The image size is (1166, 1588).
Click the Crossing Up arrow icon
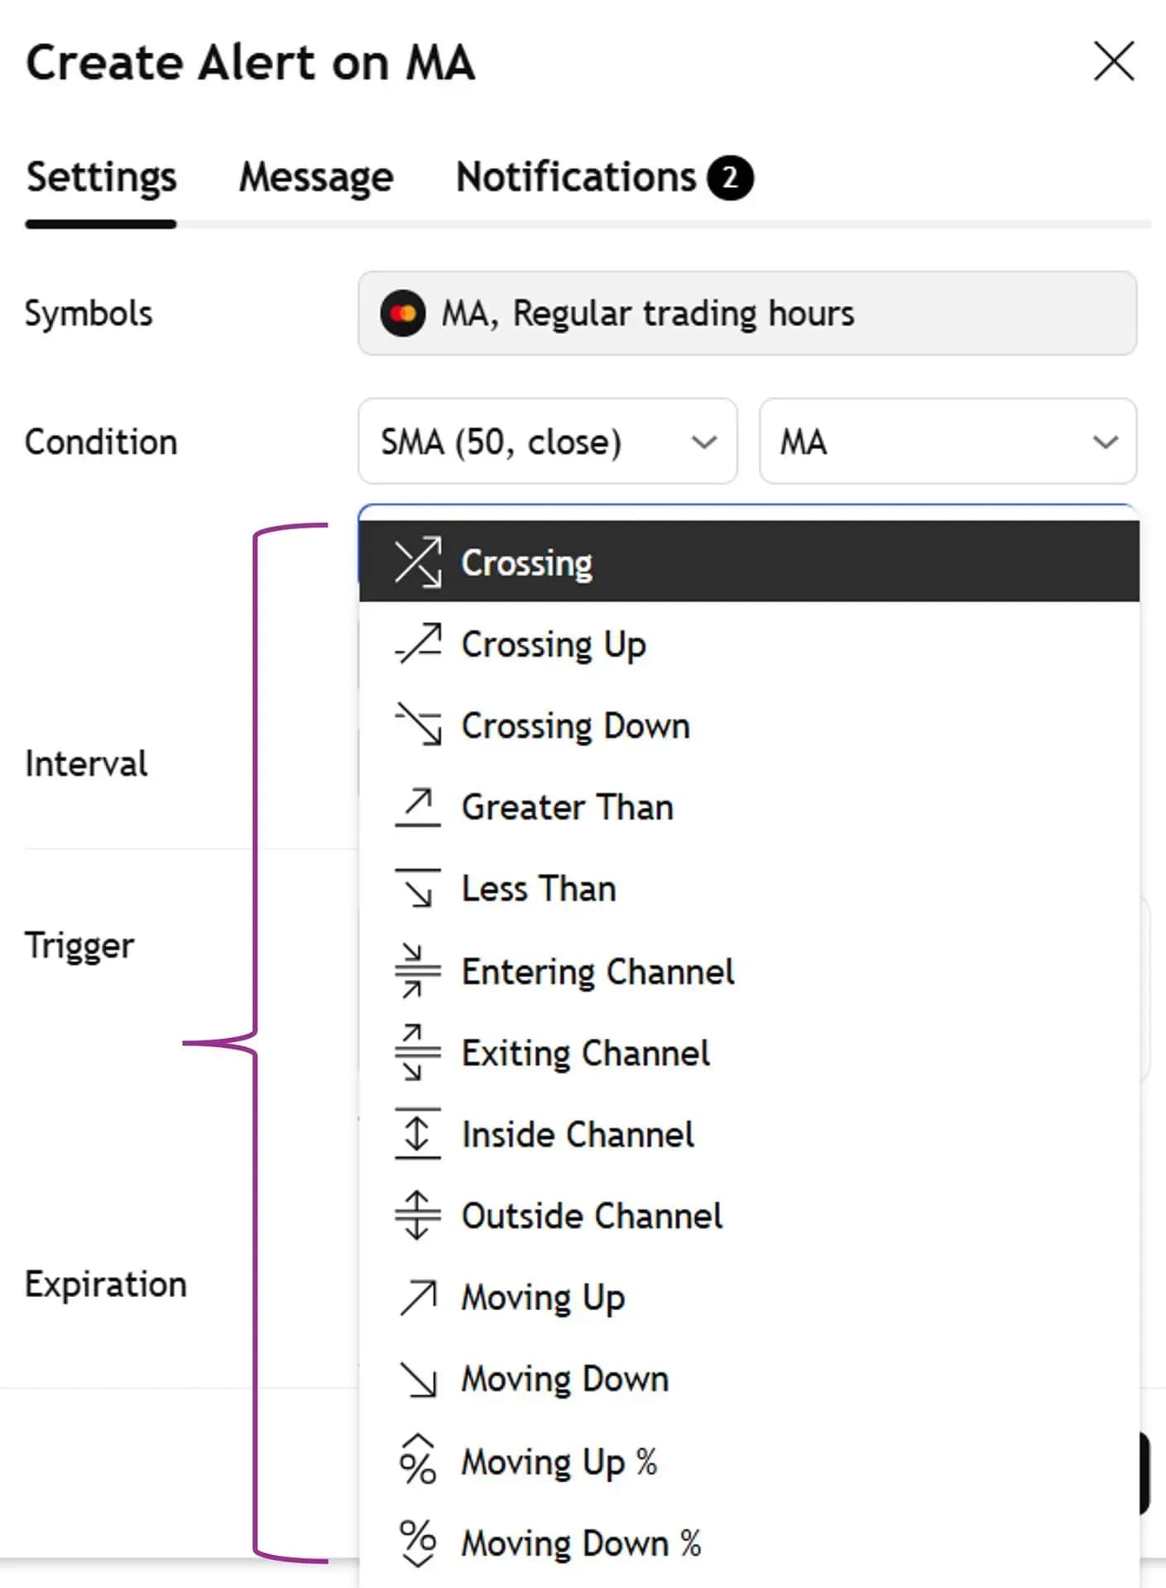click(x=418, y=643)
